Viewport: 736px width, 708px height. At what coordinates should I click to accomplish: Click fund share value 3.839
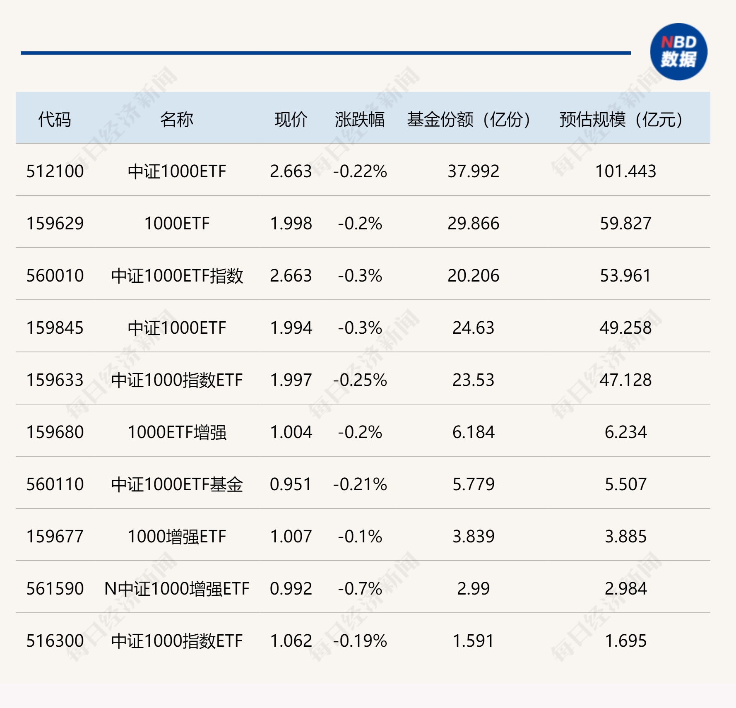click(473, 537)
